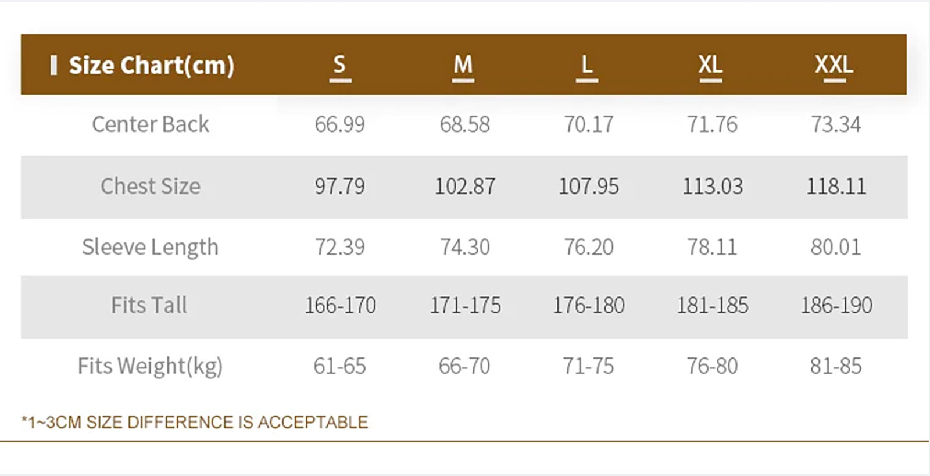The image size is (930, 476).
Task: Click the Fits Weight(kg) row label
Action: point(151,366)
